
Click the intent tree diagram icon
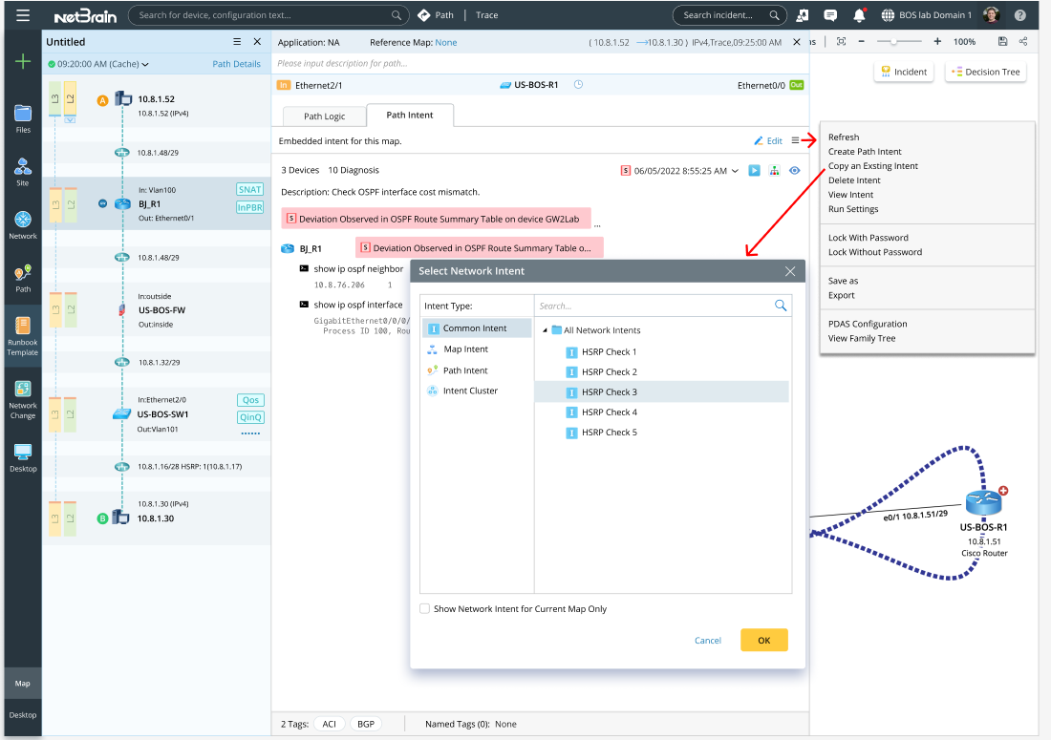pyautogui.click(x=774, y=170)
